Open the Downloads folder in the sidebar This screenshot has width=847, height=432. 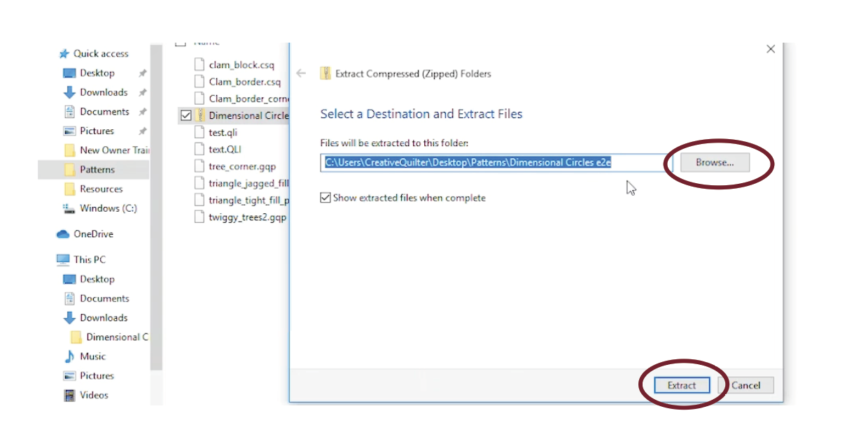pyautogui.click(x=103, y=92)
